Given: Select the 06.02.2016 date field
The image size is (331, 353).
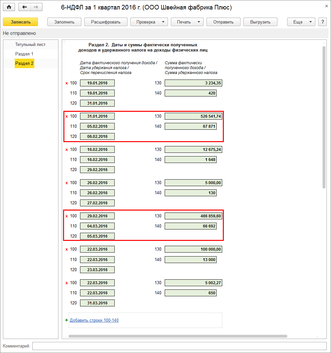Looking at the screenshot, I should [97, 137].
